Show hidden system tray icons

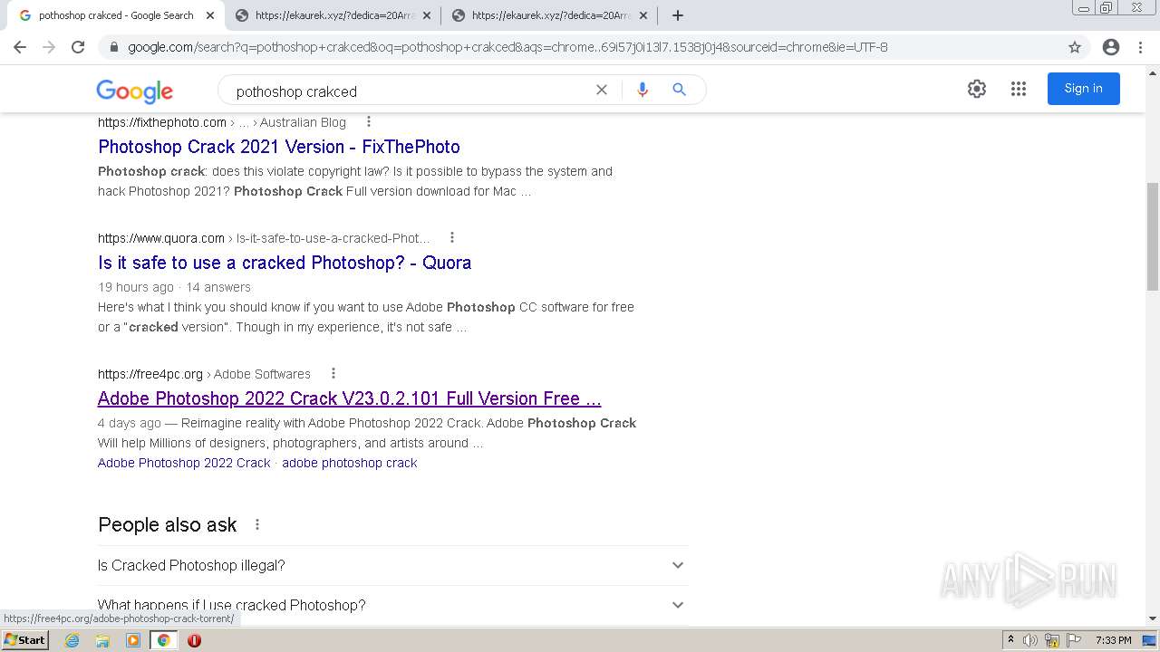point(1010,640)
